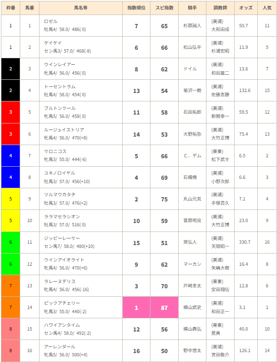Click the 馬名等 column header
The width and height of the screenshot is (277, 362).
point(81,8)
